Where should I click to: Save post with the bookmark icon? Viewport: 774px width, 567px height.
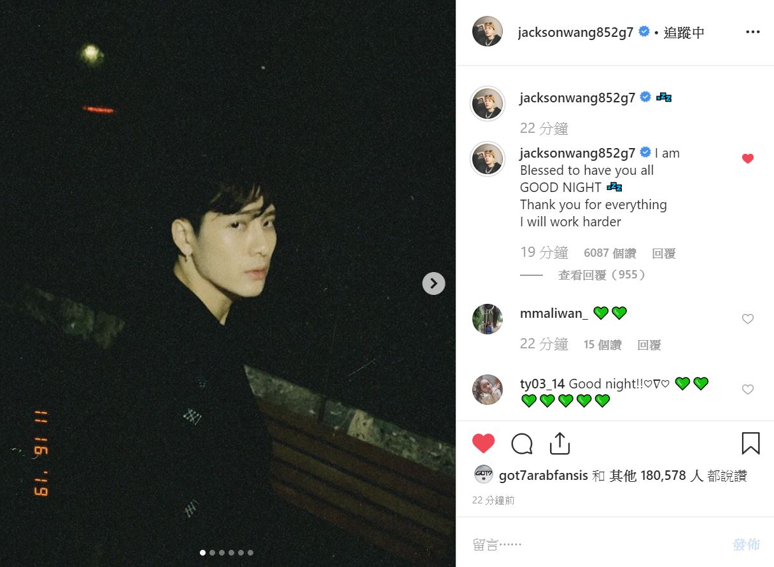751,443
